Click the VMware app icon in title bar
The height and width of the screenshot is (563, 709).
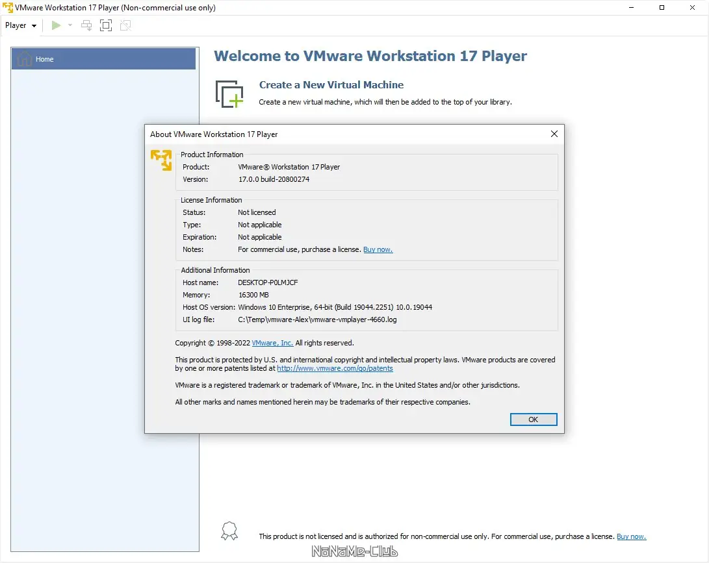click(8, 8)
